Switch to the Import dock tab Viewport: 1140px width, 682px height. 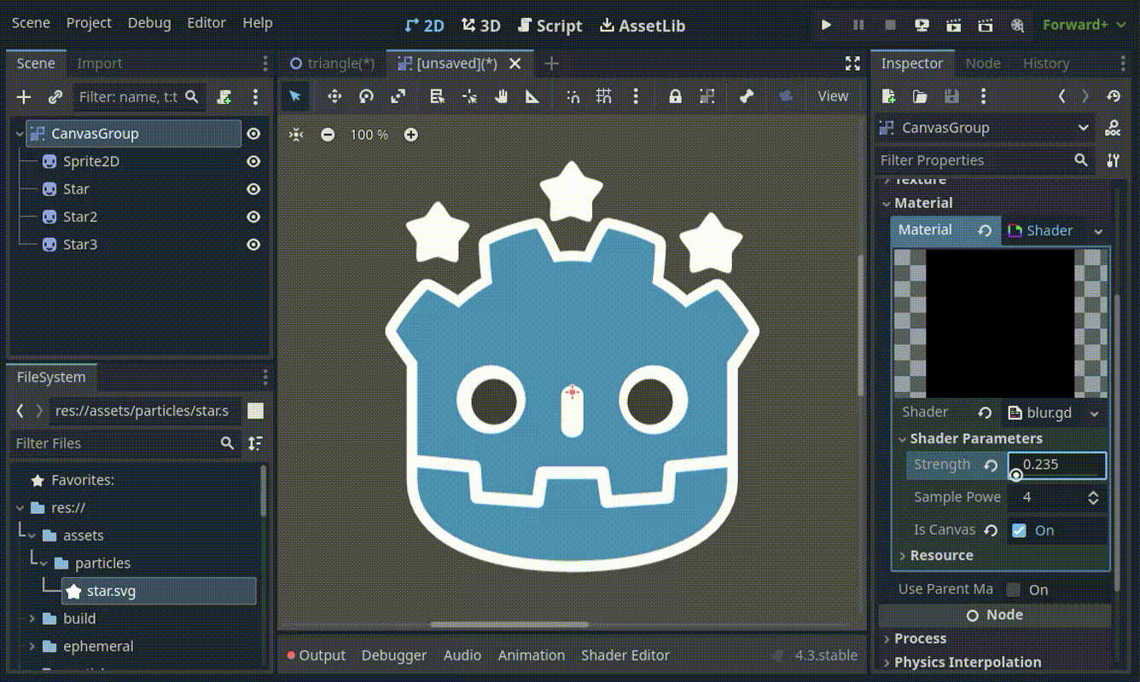[x=100, y=63]
